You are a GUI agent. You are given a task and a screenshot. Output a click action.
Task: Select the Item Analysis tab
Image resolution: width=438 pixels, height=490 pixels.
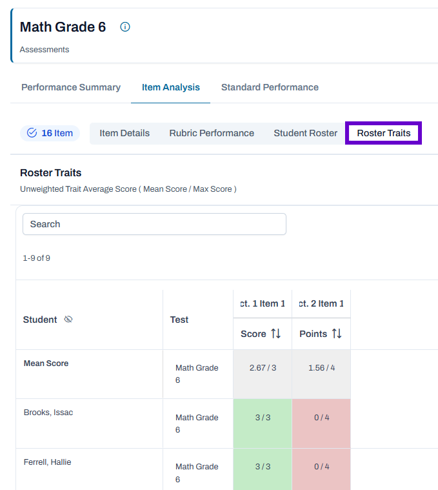coord(171,87)
